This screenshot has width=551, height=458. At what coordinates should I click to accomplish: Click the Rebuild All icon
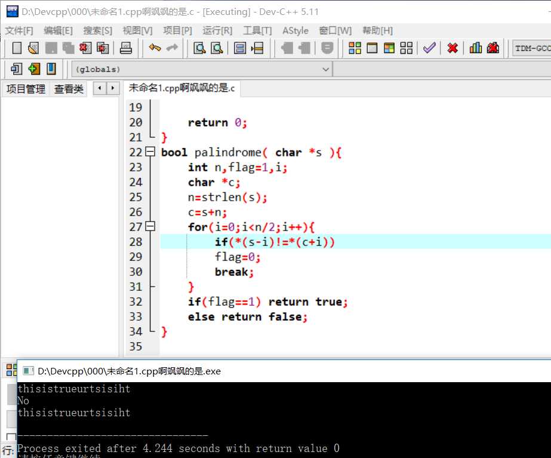[x=407, y=48]
